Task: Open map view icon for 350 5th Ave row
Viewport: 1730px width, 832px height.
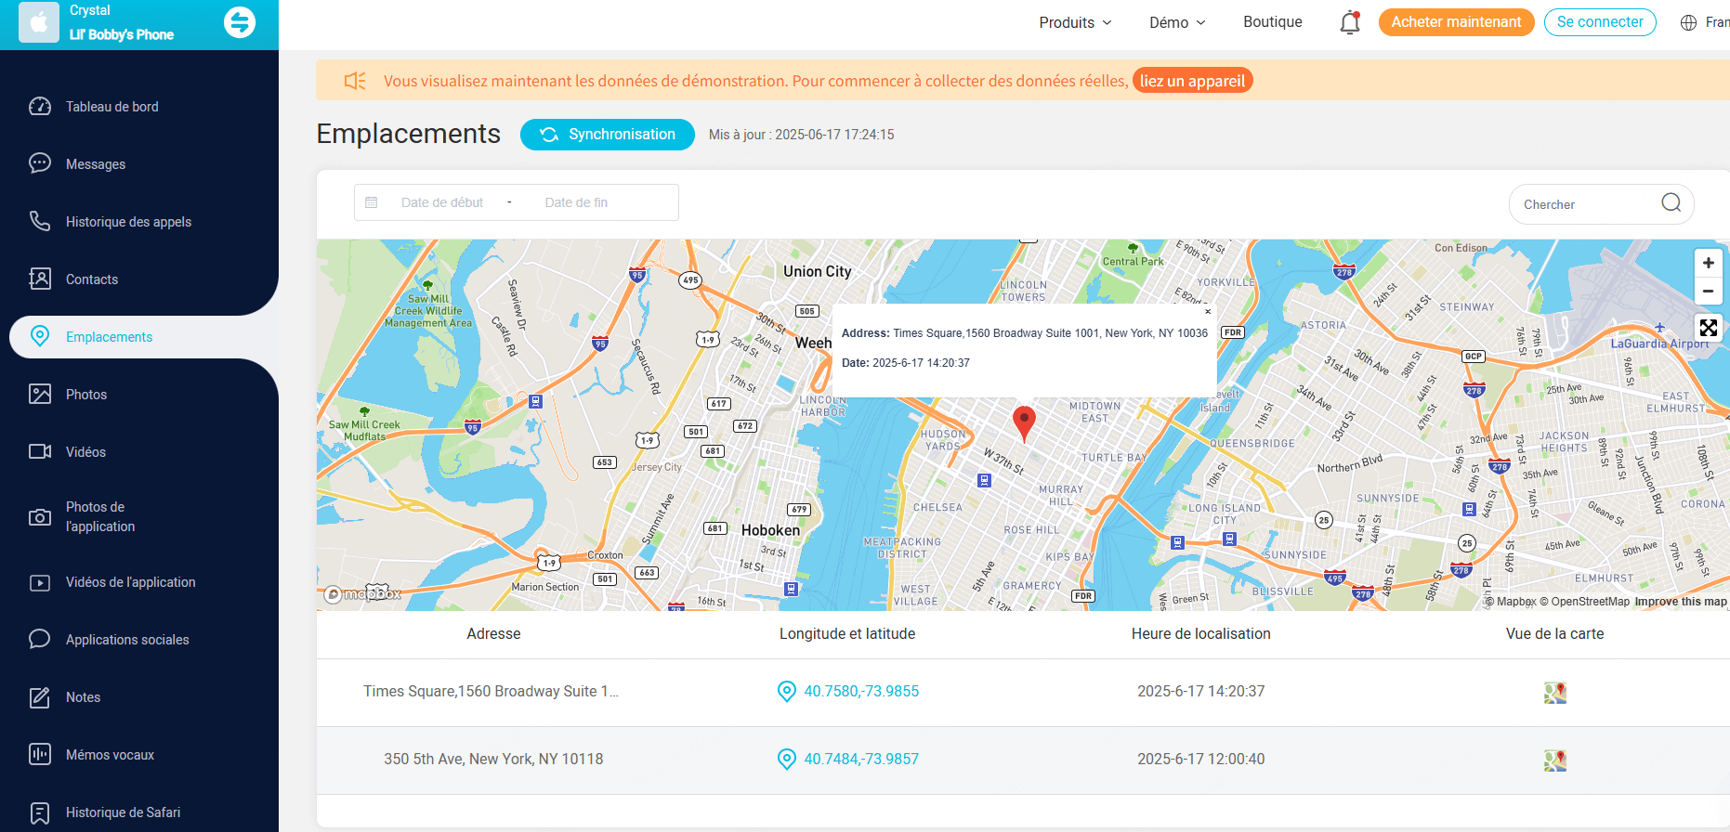Action: click(1555, 760)
